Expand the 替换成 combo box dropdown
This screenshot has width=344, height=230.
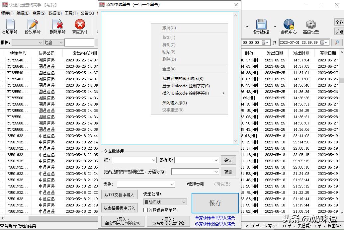point(216,160)
